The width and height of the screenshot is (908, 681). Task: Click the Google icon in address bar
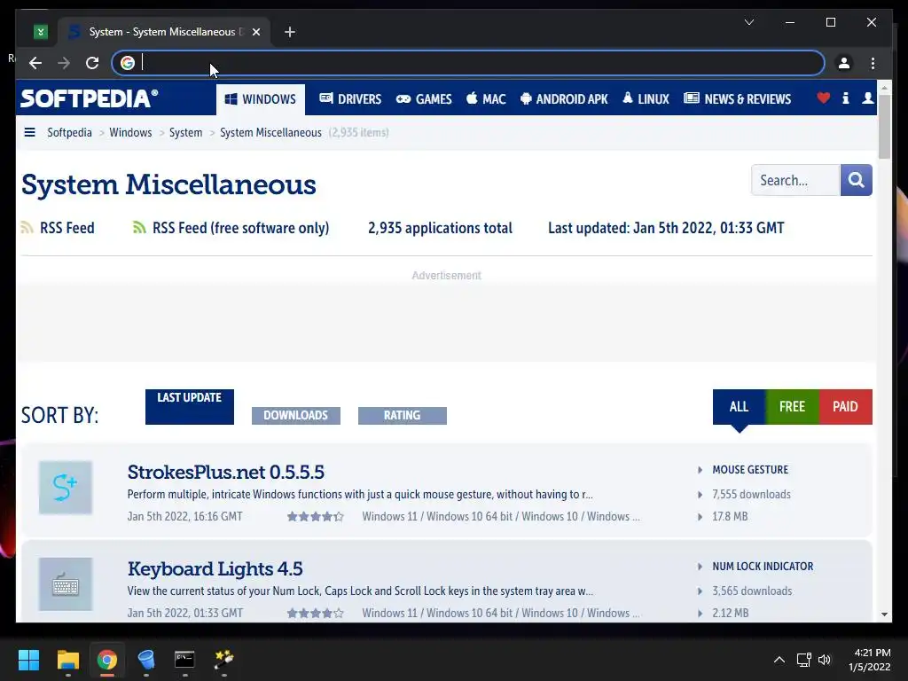pos(128,63)
